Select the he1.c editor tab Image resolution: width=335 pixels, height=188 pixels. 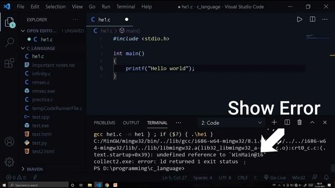[x=109, y=20]
